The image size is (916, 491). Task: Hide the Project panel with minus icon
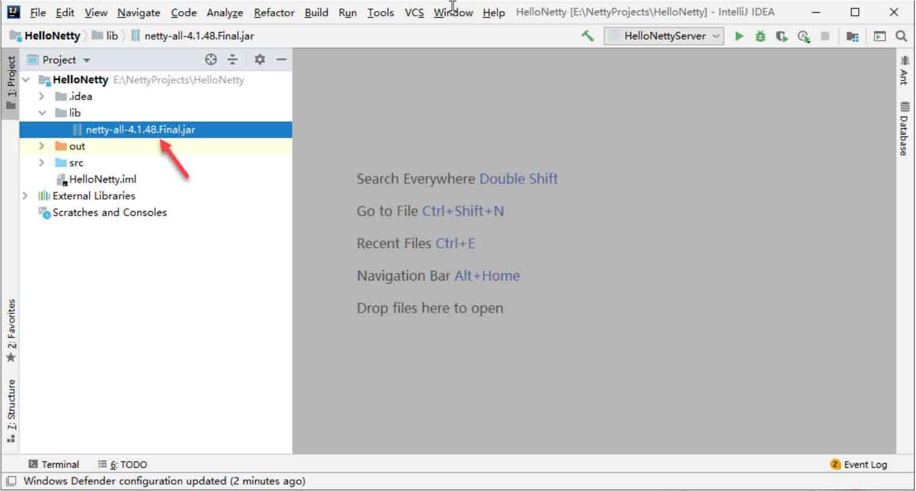pyautogui.click(x=281, y=59)
